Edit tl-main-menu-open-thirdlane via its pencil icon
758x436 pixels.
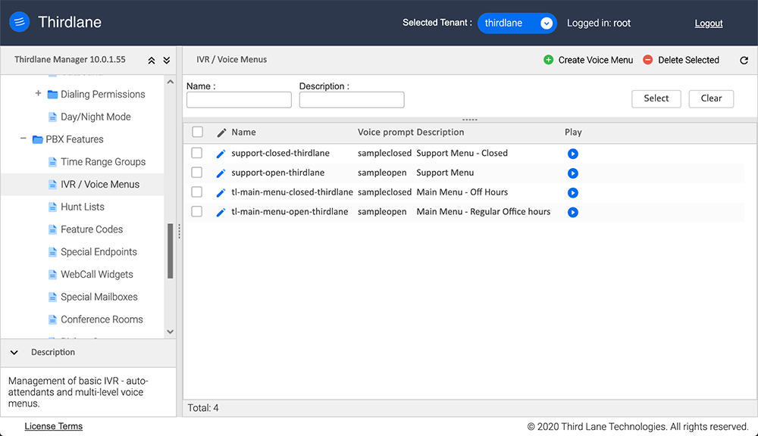pos(221,213)
